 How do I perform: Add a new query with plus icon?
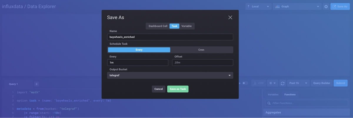pyautogui.click(x=36, y=84)
